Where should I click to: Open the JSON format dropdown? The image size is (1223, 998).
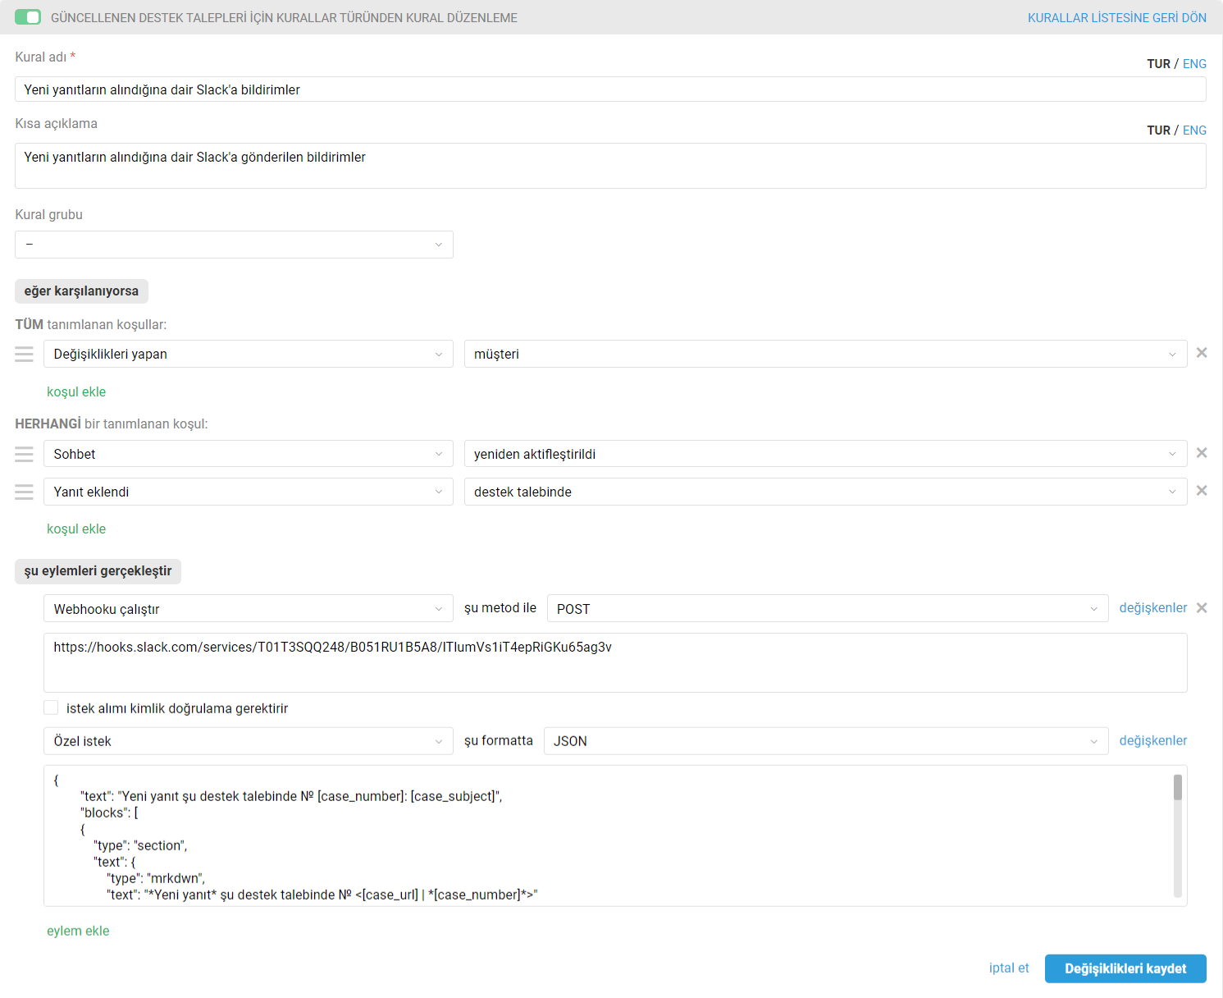826,741
